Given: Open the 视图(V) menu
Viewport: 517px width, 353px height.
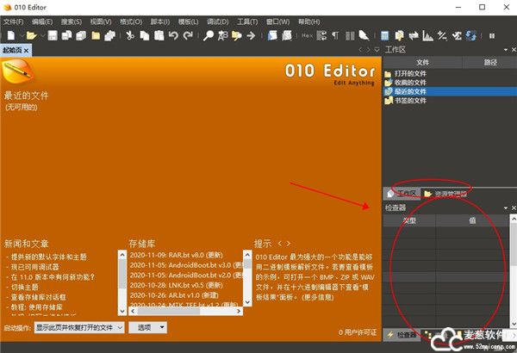Looking at the screenshot, I should click(x=101, y=22).
